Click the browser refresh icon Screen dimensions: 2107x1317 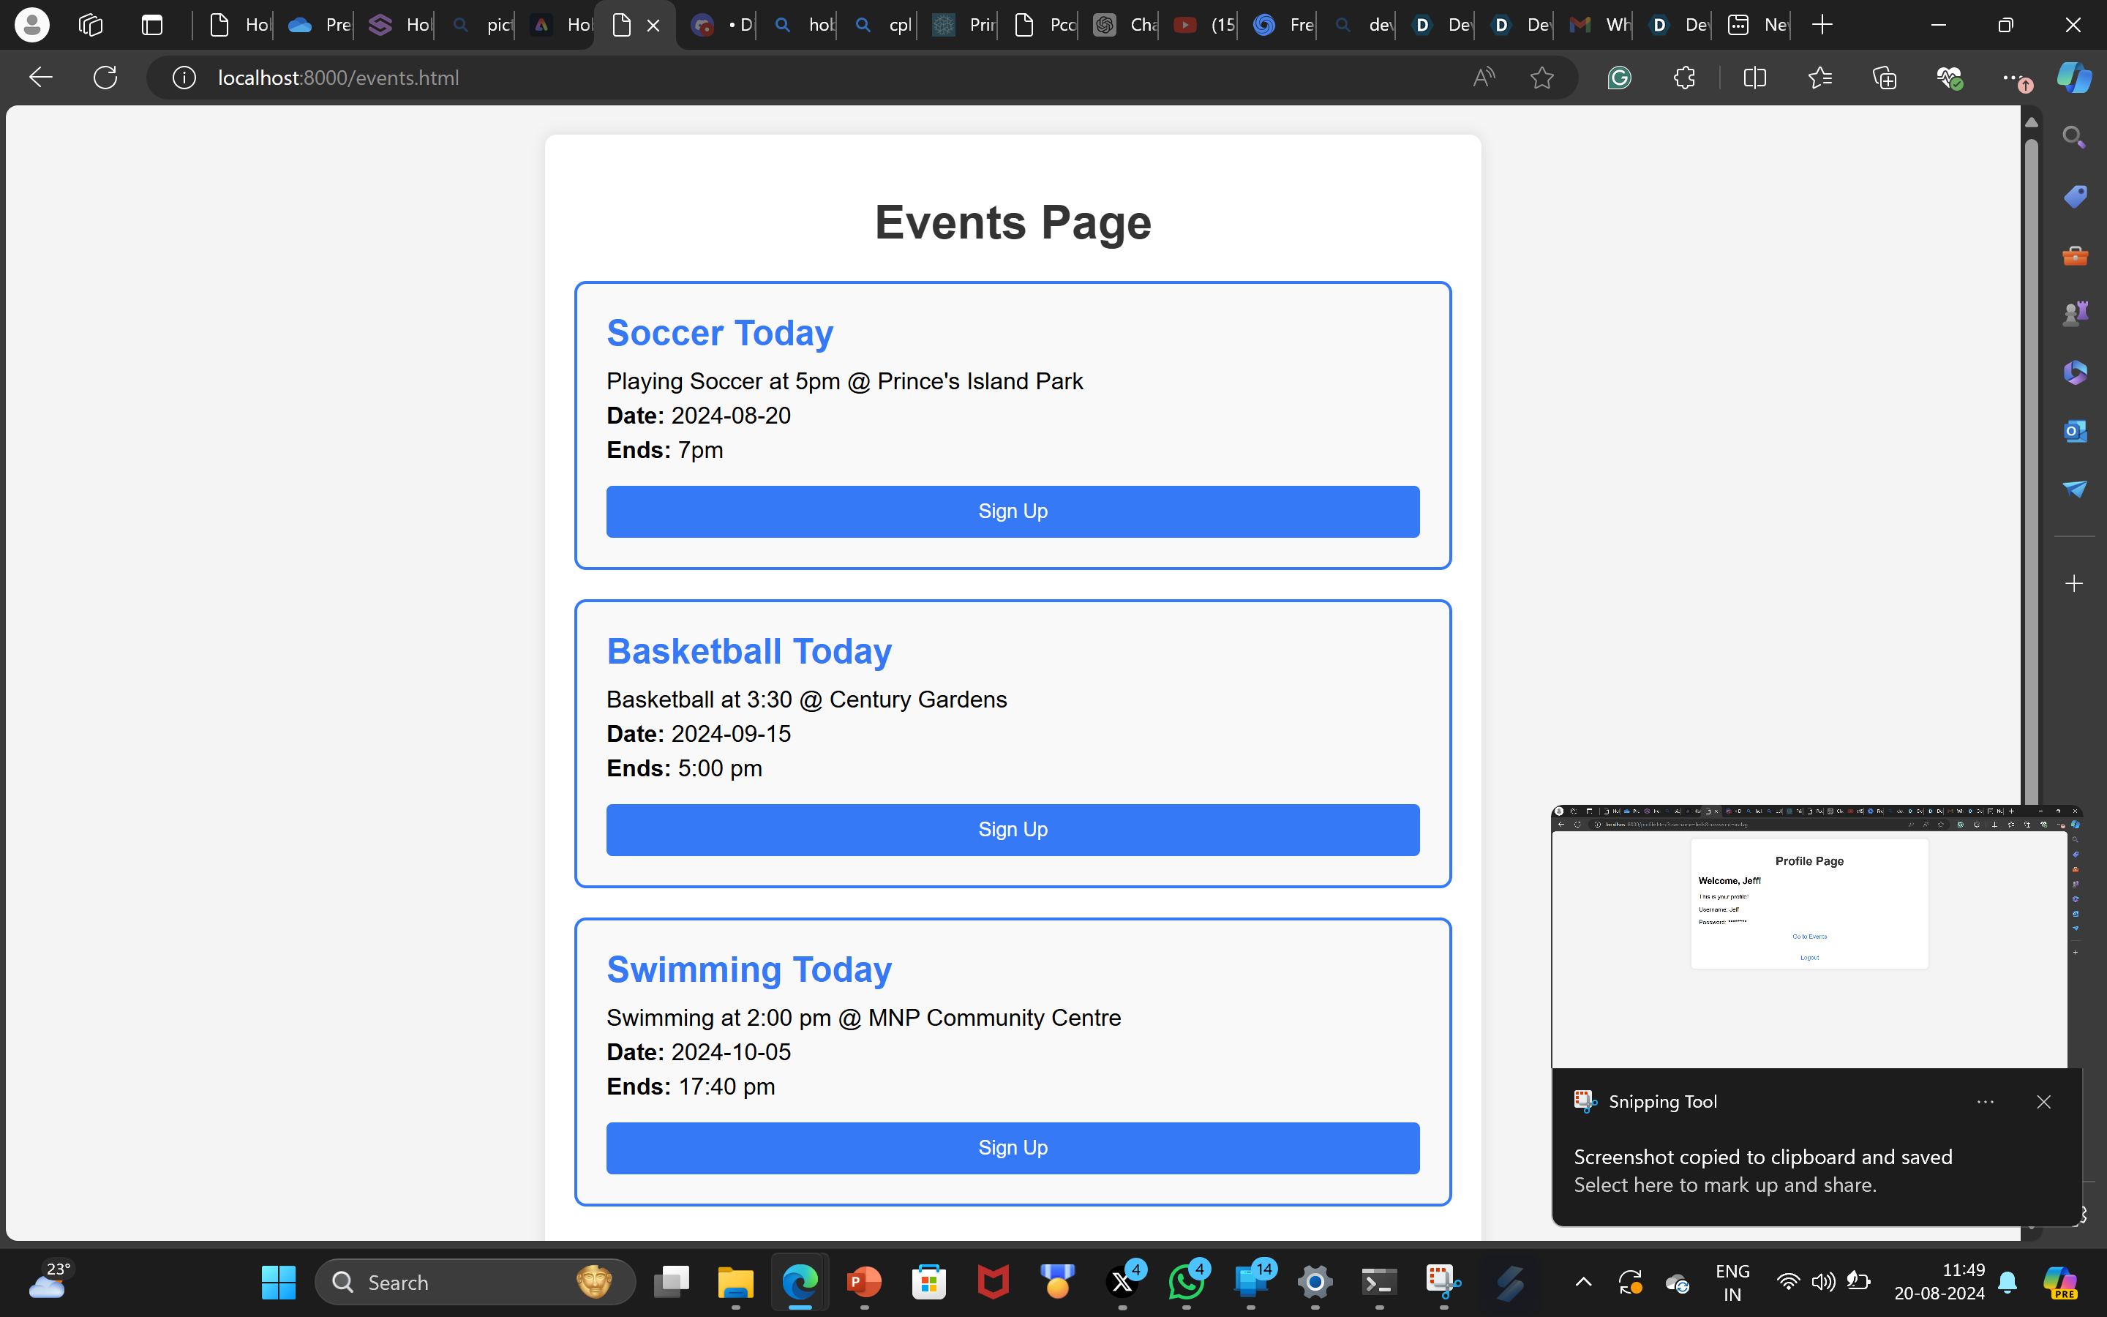(x=105, y=78)
